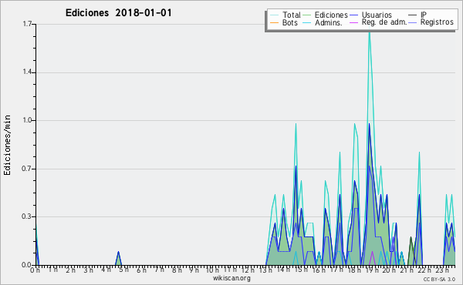Click the '0 h' x-axis label

pyautogui.click(x=35, y=270)
